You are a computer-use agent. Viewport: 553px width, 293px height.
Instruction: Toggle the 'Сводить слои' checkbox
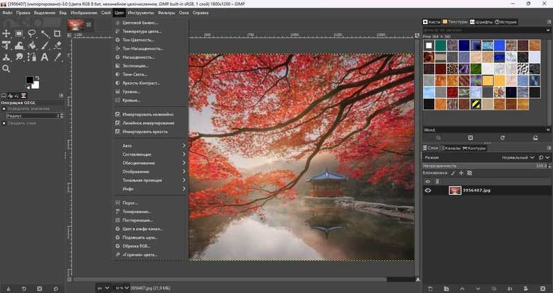(x=4, y=123)
